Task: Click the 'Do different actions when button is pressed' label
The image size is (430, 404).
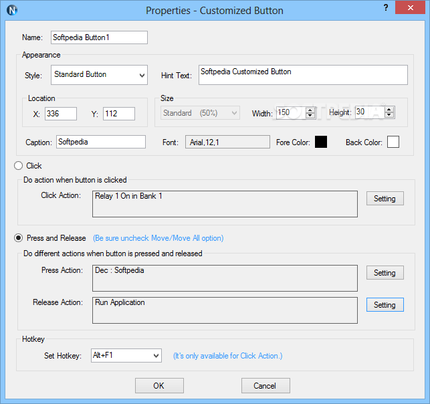Action: pyautogui.click(x=113, y=254)
